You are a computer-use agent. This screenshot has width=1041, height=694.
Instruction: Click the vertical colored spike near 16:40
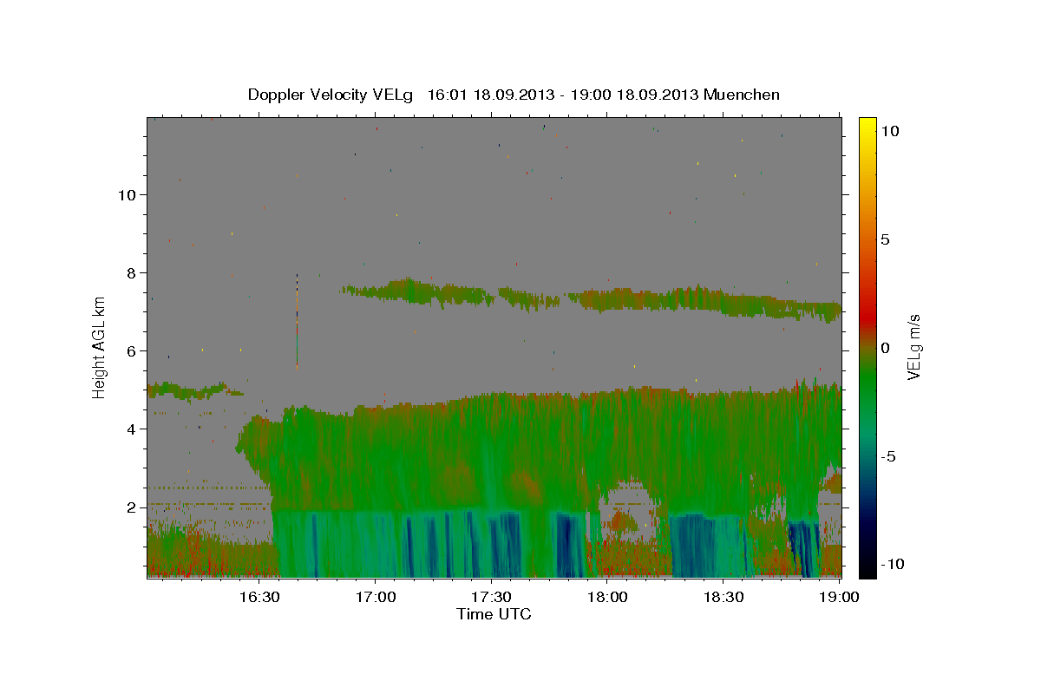click(x=297, y=323)
